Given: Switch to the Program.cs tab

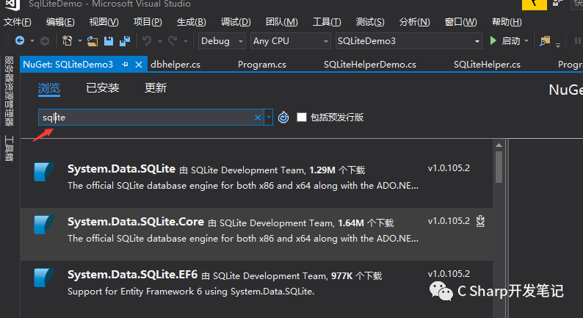Looking at the screenshot, I should (x=262, y=65).
